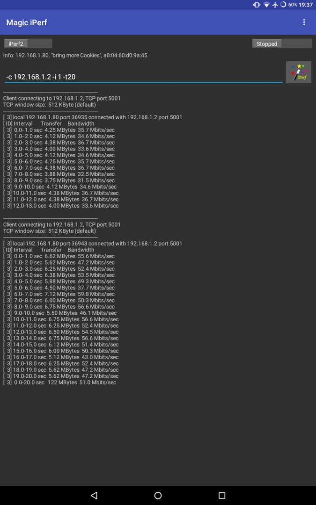Screen dimensions: 316x505
Task: Tap the Android back navigation button
Action: pyautogui.click(x=94, y=495)
